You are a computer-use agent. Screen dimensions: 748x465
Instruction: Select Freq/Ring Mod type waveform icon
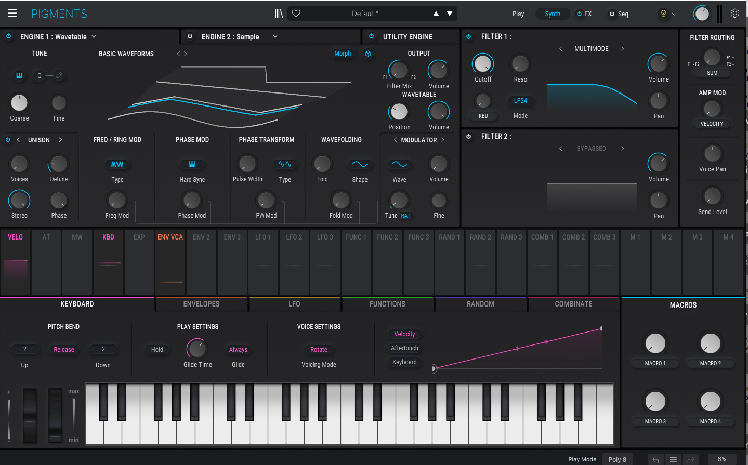click(117, 164)
